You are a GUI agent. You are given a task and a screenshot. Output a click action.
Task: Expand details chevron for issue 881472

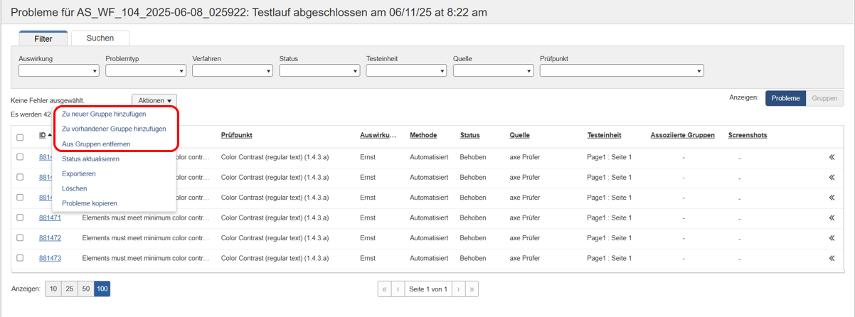pos(832,238)
